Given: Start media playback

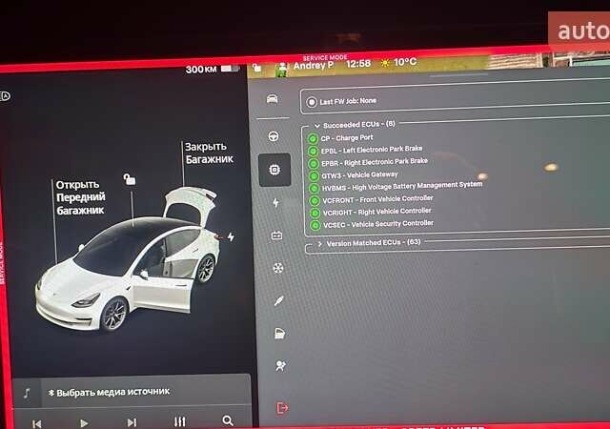Looking at the screenshot, I should (84, 423).
